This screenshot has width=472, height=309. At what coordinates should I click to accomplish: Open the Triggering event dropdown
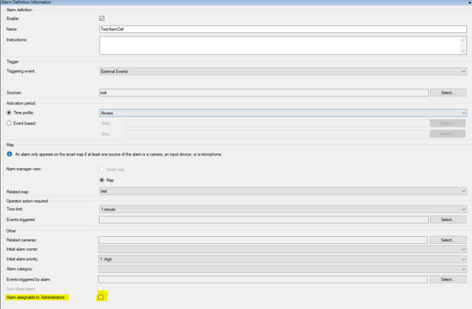click(283, 72)
